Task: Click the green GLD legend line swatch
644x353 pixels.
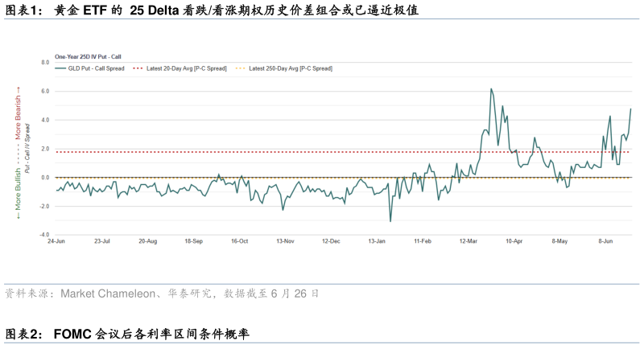Action: click(x=60, y=68)
